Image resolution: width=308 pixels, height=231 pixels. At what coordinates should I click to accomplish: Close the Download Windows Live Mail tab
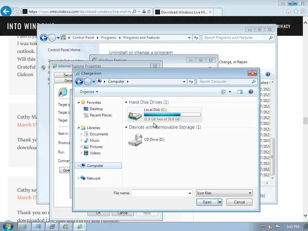tap(210, 12)
